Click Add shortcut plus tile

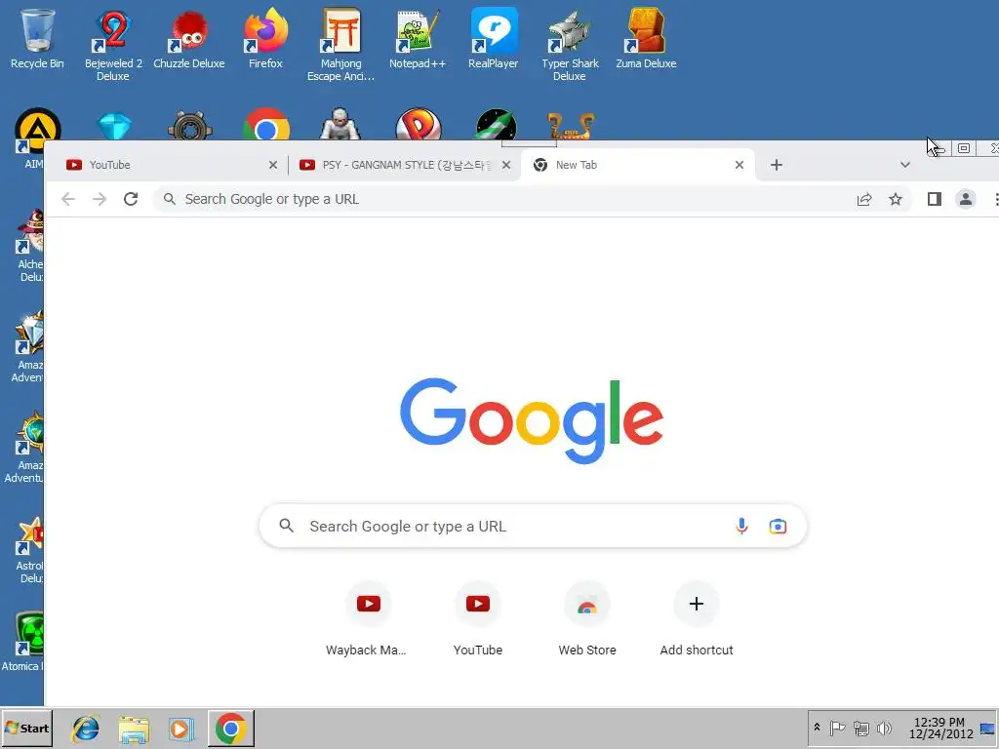[x=697, y=618]
